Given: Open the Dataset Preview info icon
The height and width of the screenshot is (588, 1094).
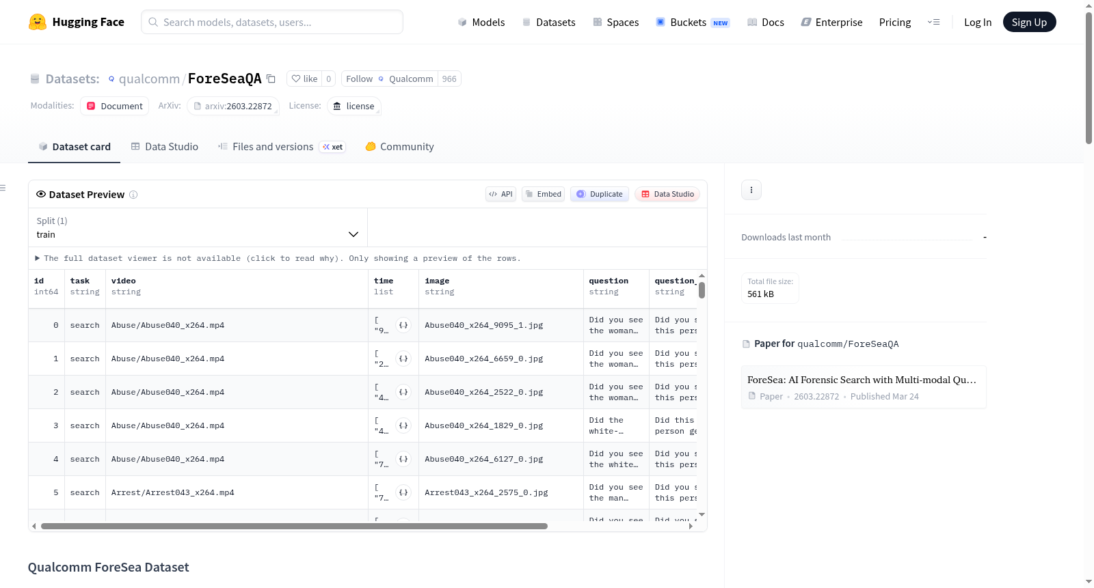Looking at the screenshot, I should coord(133,195).
